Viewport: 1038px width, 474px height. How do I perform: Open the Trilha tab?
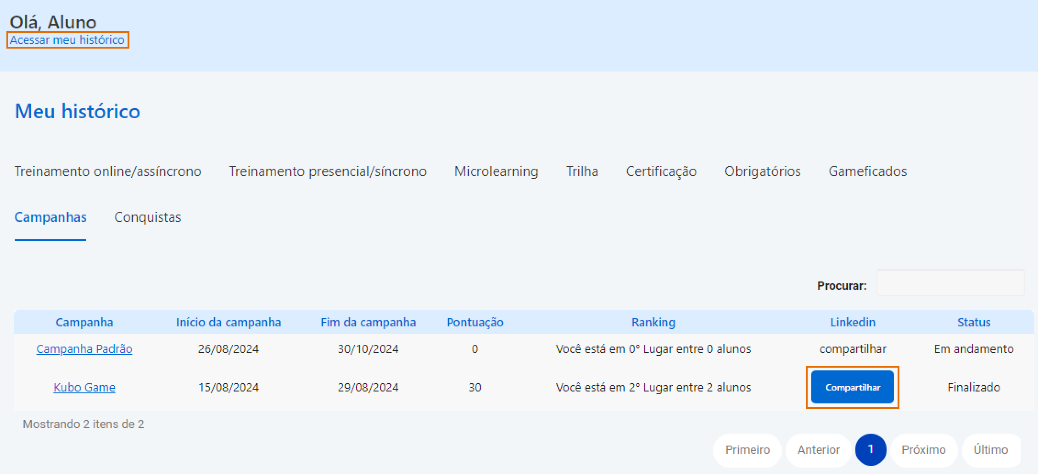point(582,171)
